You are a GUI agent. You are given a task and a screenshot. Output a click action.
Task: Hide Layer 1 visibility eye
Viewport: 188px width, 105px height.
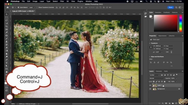pos(150,85)
